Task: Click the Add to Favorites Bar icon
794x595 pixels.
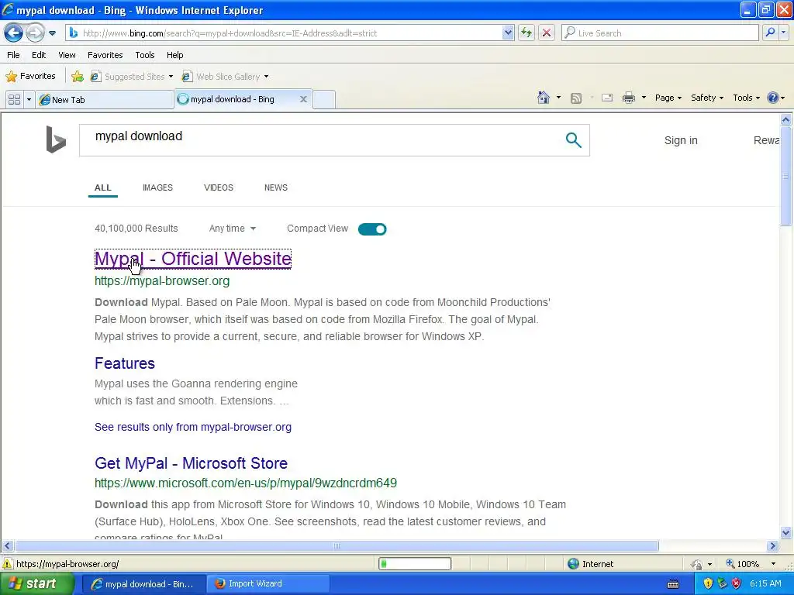Action: tap(78, 77)
